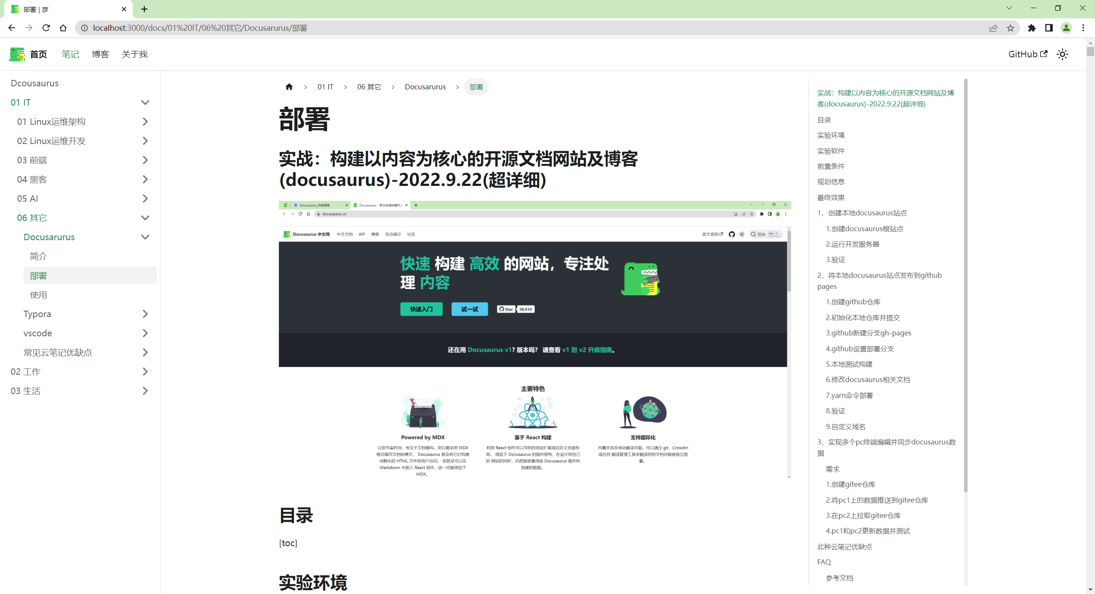Viewport: 1095px width, 594px height.
Task: Open the GitHub external link
Action: coord(1028,54)
